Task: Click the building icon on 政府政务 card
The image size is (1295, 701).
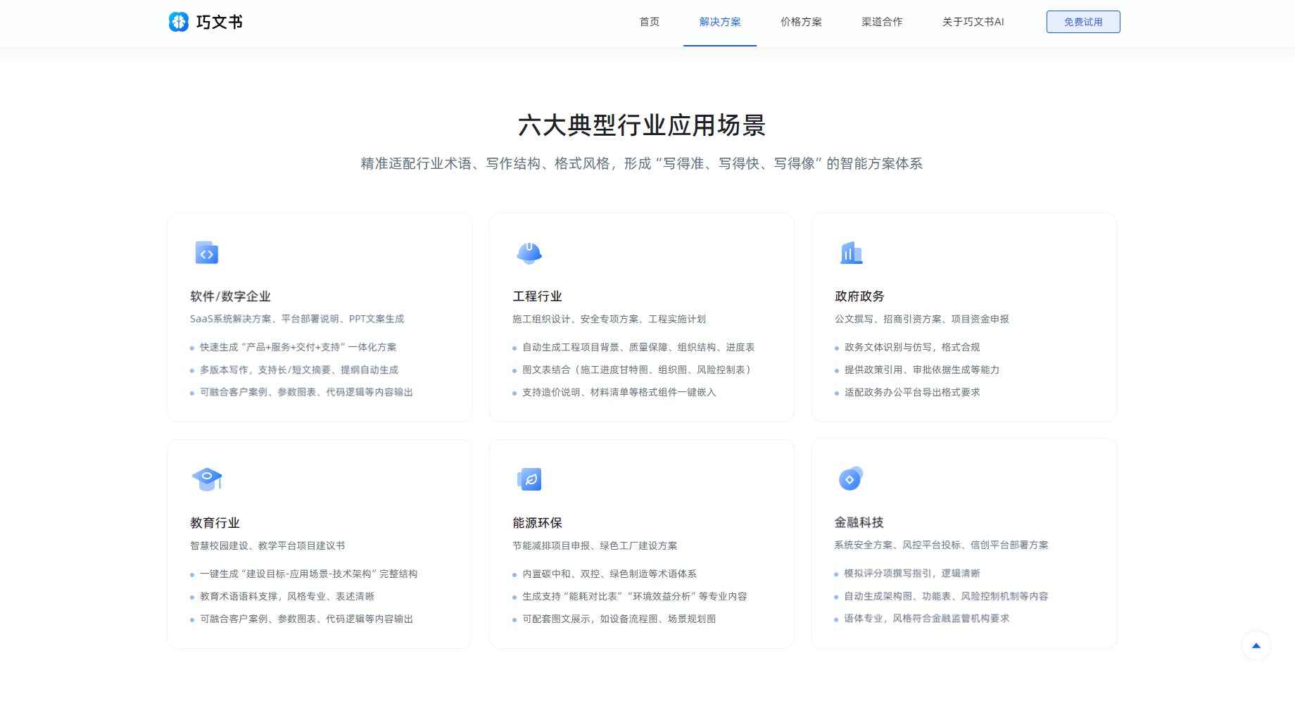Action: [852, 253]
